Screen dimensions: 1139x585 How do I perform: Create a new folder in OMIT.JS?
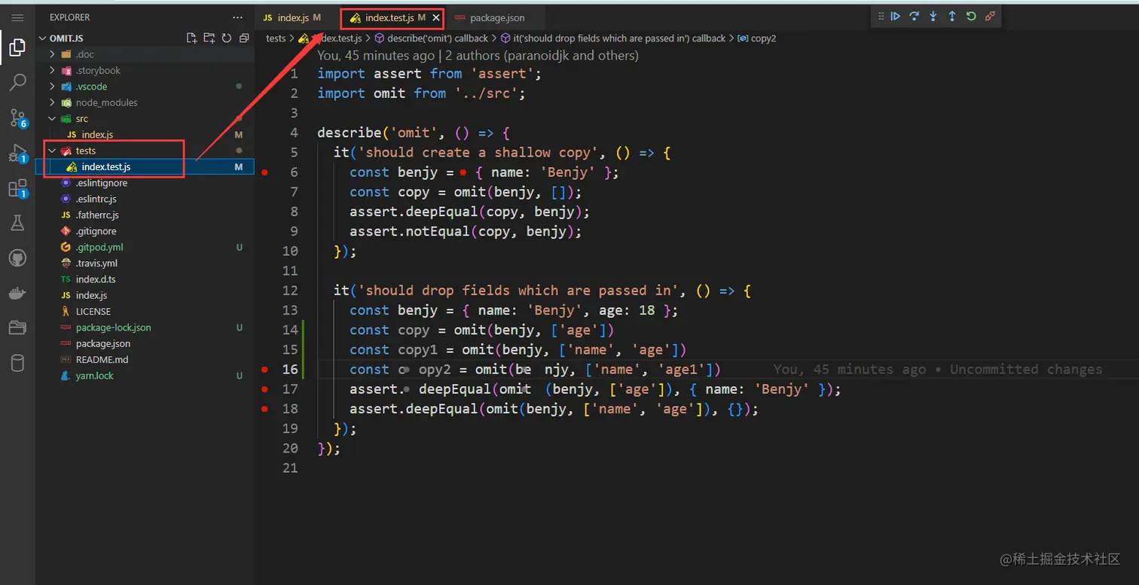[x=209, y=38]
